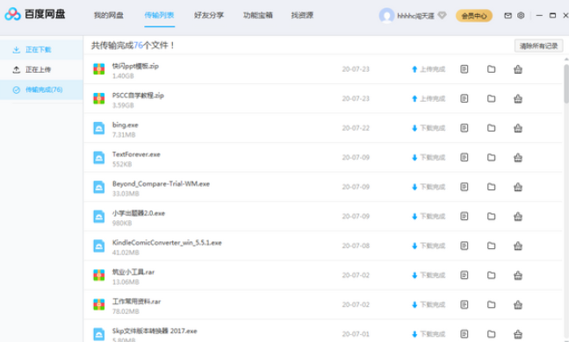
Task: Open file icon for bing.exe row
Action: point(465,127)
